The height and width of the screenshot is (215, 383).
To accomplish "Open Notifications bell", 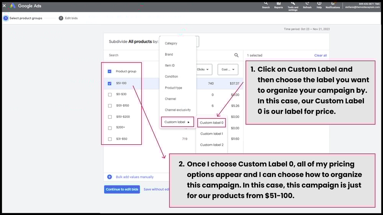I will pos(333,5).
